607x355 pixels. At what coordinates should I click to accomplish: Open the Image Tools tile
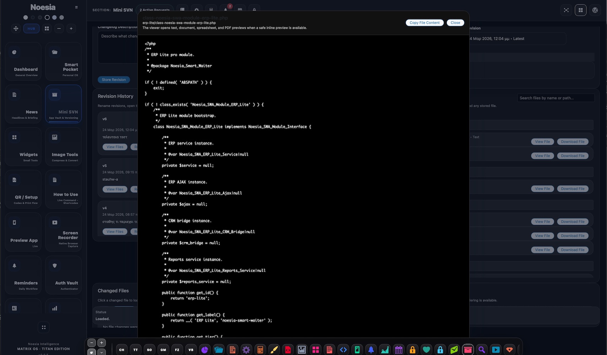click(x=63, y=147)
